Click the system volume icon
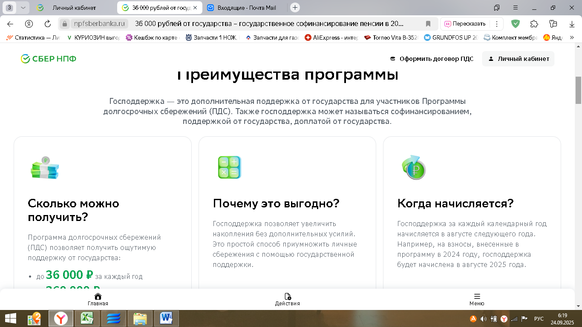The height and width of the screenshot is (327, 582). point(484,318)
